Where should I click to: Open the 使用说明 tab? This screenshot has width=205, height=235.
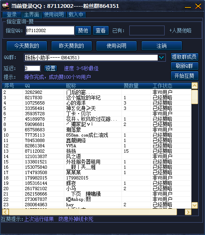54,15
